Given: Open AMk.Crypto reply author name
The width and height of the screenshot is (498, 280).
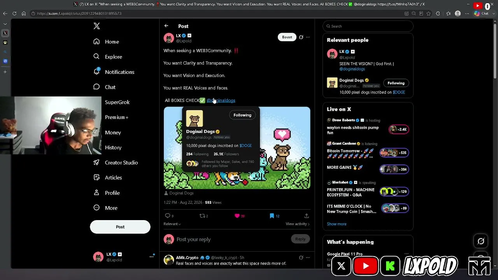Looking at the screenshot, I should (x=187, y=257).
